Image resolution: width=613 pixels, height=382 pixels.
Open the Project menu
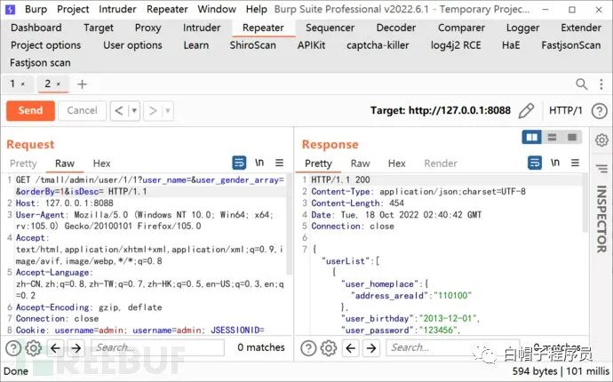[x=73, y=9]
